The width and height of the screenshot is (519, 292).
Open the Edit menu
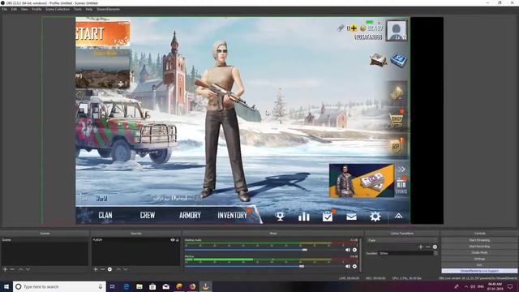14,9
